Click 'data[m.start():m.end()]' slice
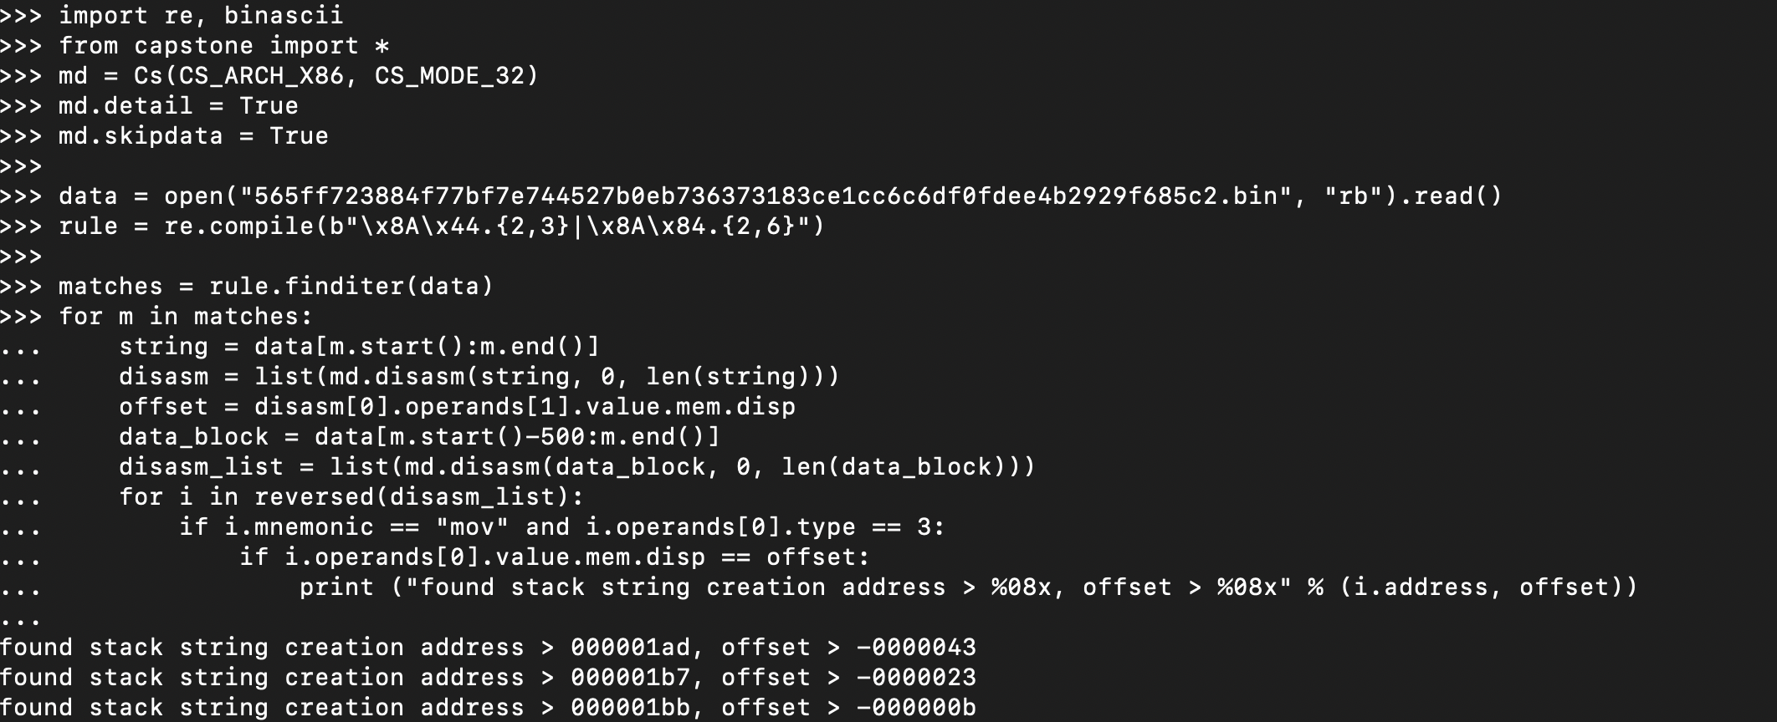The width and height of the screenshot is (1777, 722). 427,347
